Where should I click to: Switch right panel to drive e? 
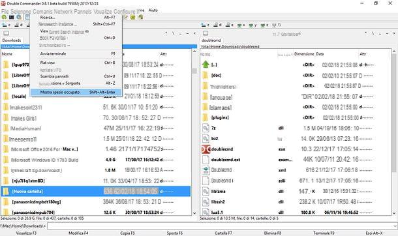[230, 25]
